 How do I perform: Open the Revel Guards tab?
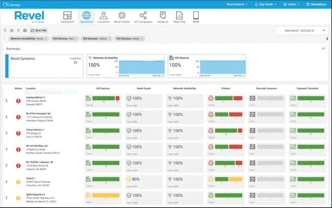(x=122, y=17)
